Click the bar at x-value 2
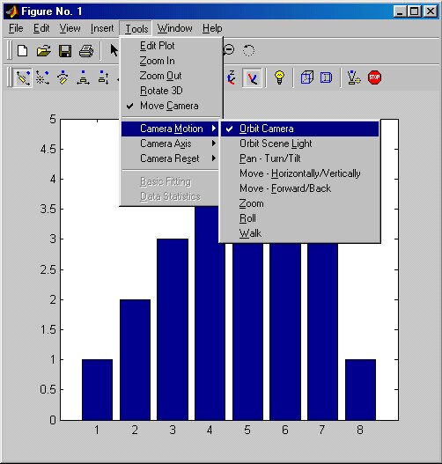 coord(135,360)
